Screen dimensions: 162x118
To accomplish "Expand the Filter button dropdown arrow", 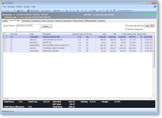I will point(154,26).
